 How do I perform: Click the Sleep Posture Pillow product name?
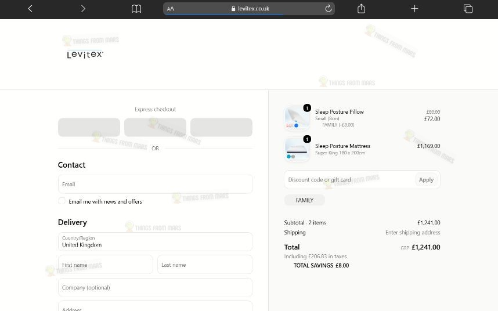pos(340,112)
